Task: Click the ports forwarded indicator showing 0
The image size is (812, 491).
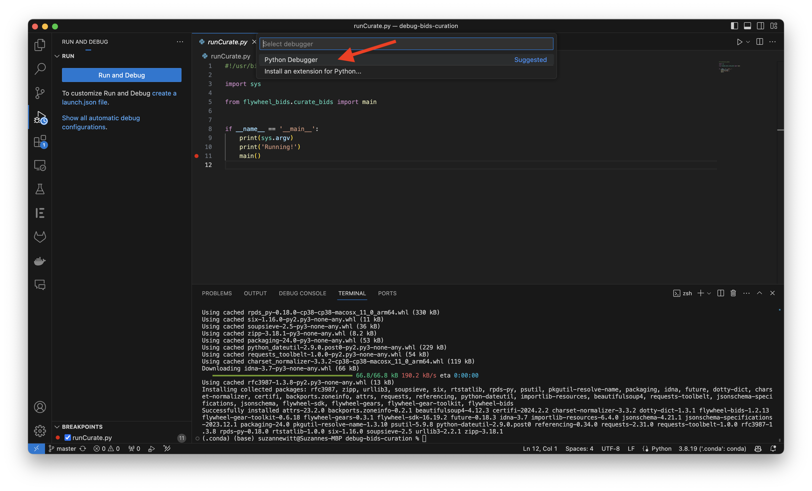Action: tap(134, 448)
